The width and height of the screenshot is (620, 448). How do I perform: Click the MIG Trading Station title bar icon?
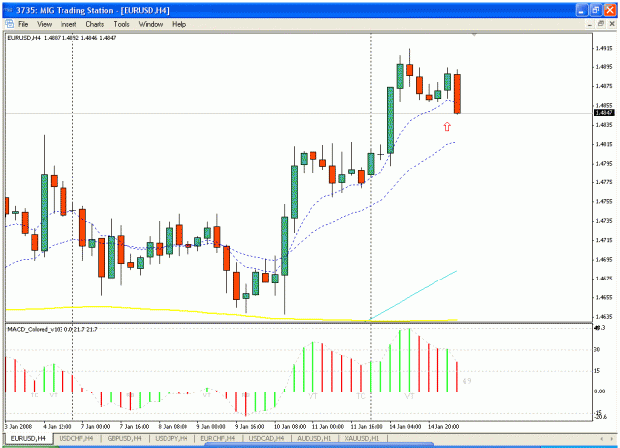click(9, 10)
